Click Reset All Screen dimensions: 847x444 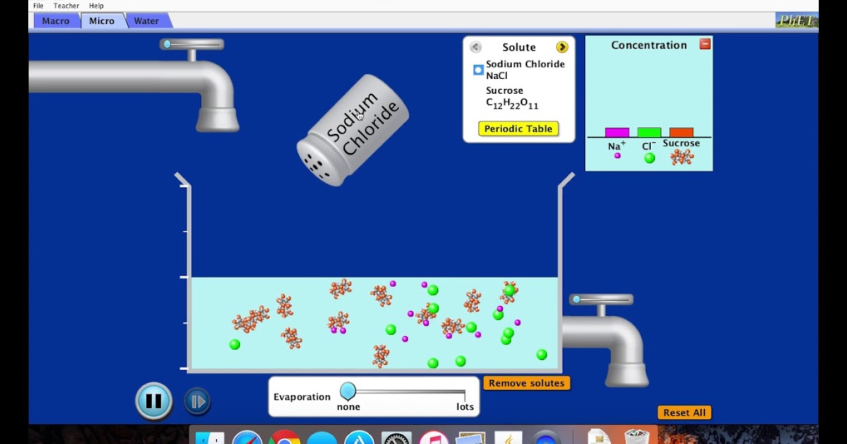pyautogui.click(x=684, y=413)
